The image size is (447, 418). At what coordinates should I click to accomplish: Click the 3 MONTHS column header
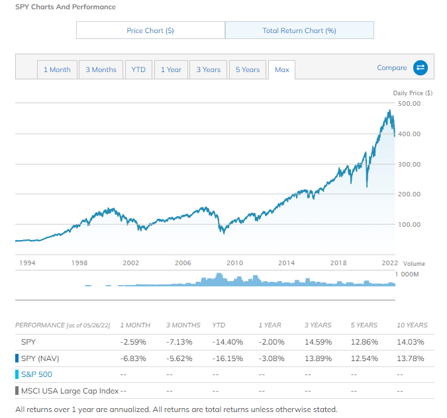click(x=183, y=325)
